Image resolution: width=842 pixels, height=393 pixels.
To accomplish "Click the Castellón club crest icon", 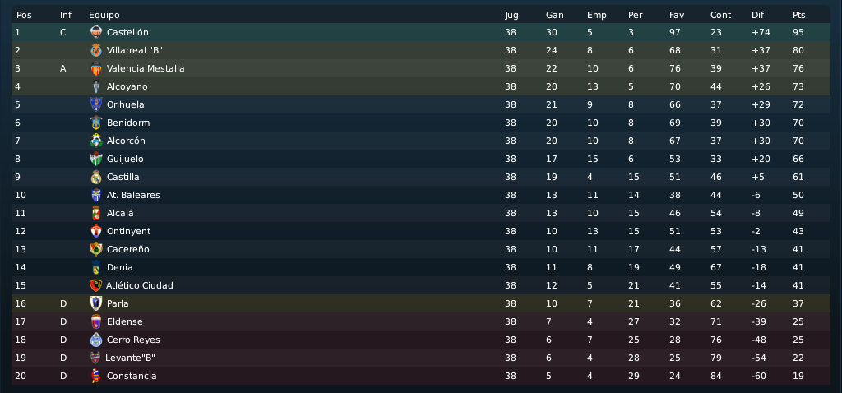I will pos(96,32).
